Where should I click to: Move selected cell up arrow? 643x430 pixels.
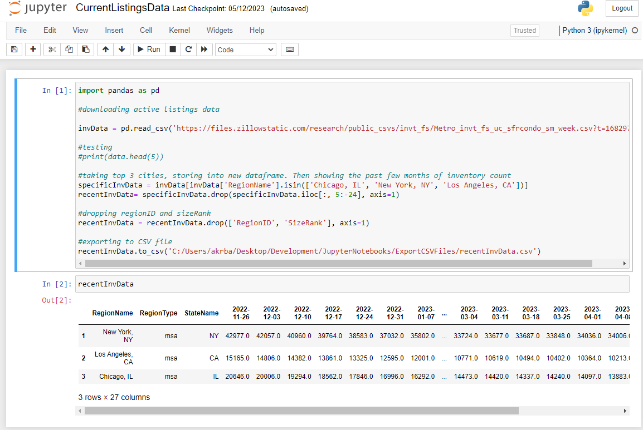click(x=105, y=50)
